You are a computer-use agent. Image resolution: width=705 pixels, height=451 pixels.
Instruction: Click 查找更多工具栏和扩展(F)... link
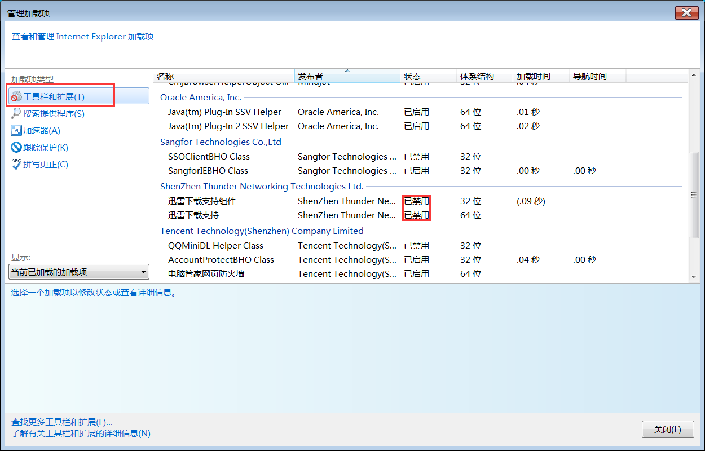click(62, 422)
